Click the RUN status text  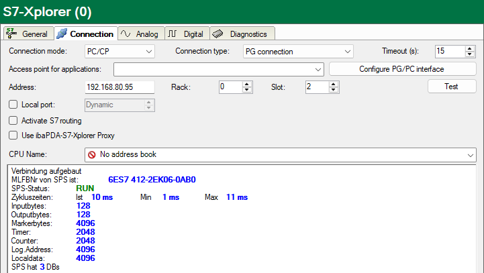click(x=85, y=188)
